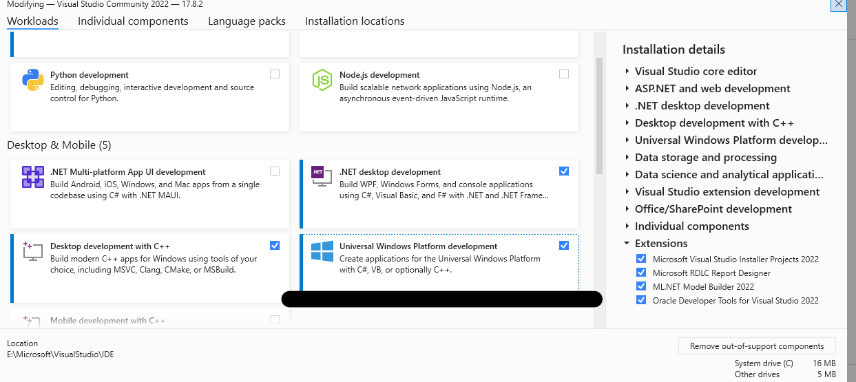Expand ASP.NET and web development details
The image size is (856, 382).
[x=627, y=88]
